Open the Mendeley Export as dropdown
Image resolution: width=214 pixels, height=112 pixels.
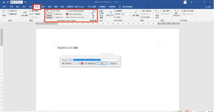click(x=59, y=17)
